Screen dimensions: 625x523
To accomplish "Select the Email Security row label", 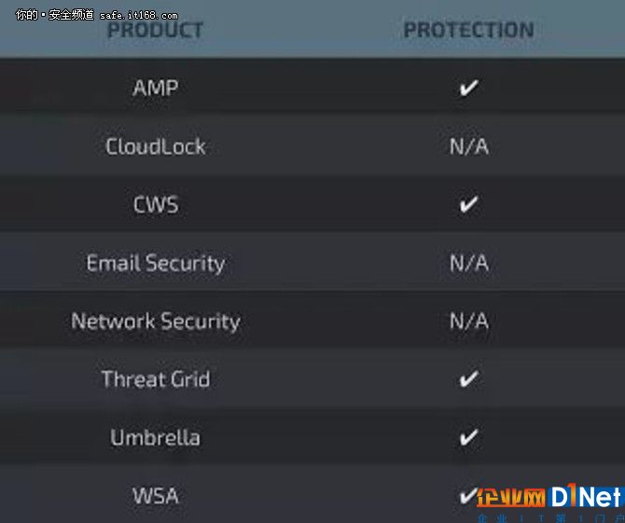I will tap(156, 263).
